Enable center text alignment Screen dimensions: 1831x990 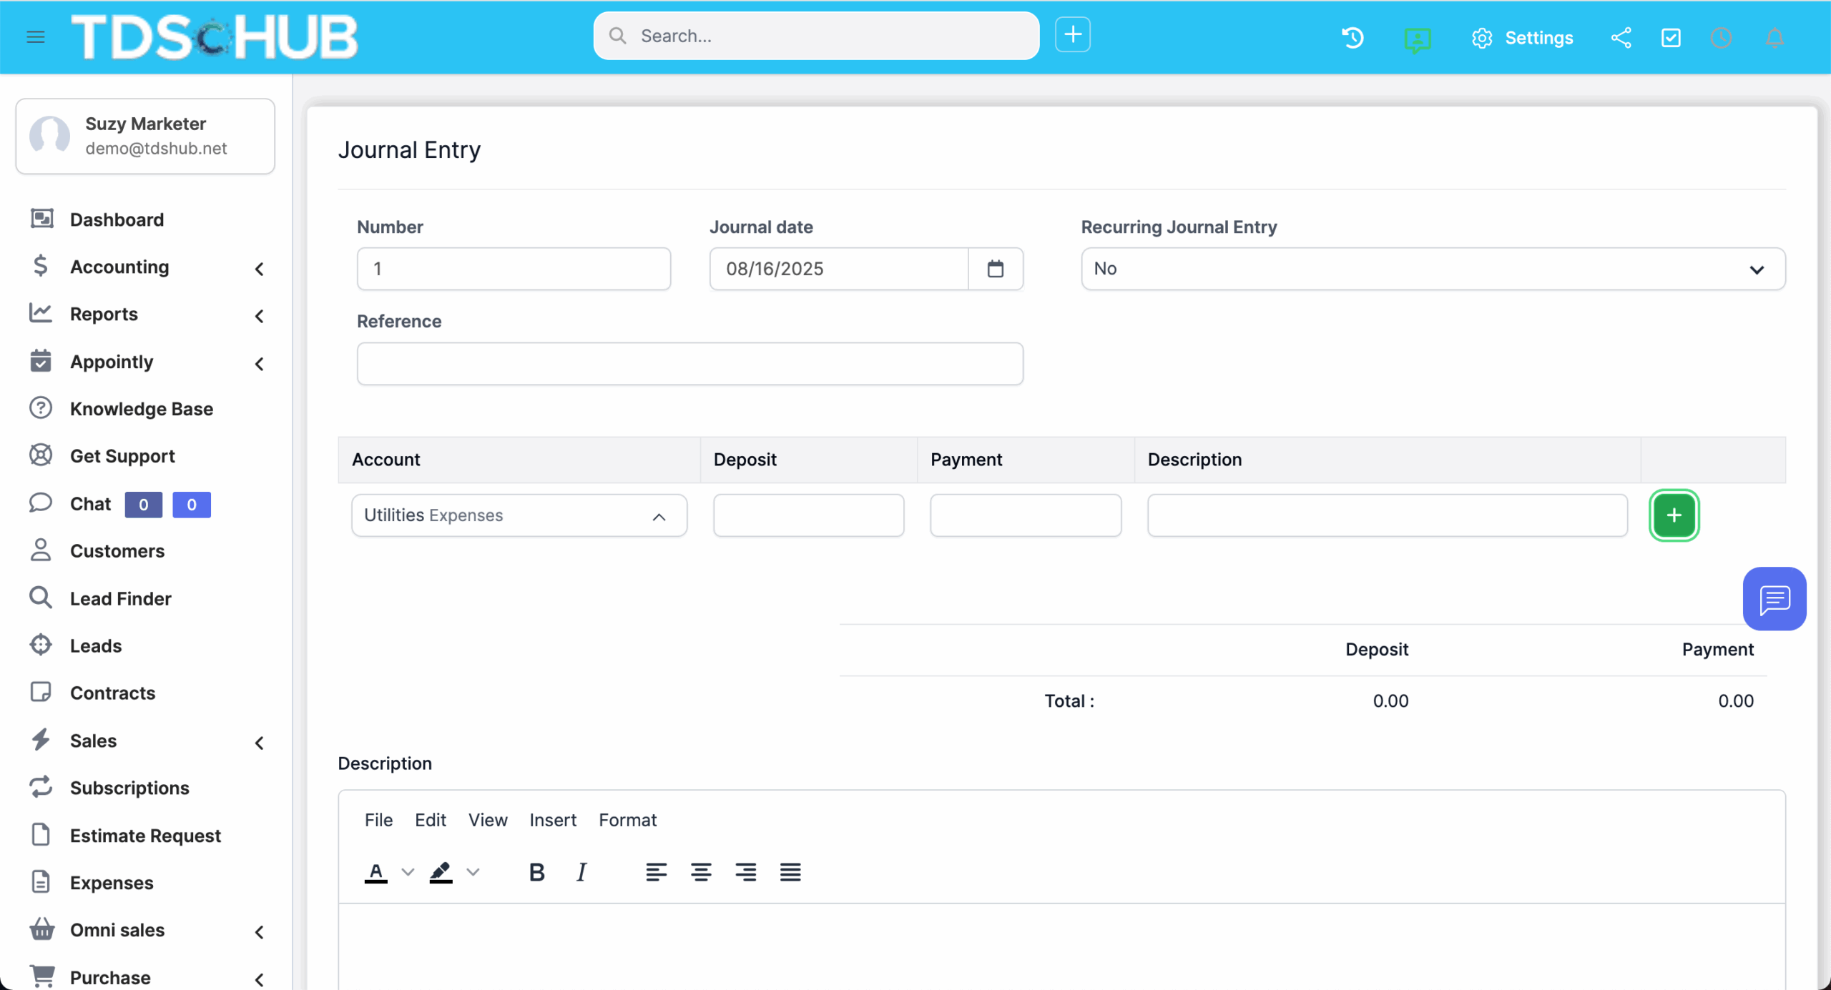(700, 872)
